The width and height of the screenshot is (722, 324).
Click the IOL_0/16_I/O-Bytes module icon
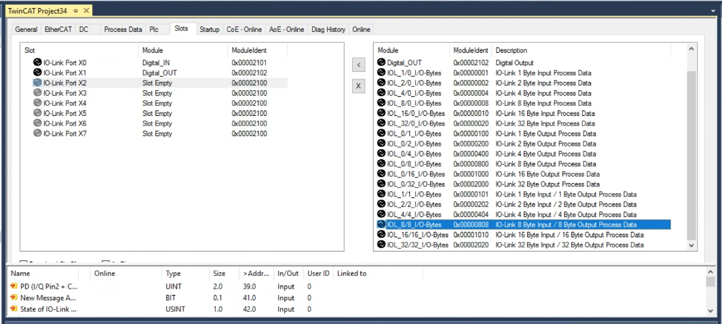[381, 174]
